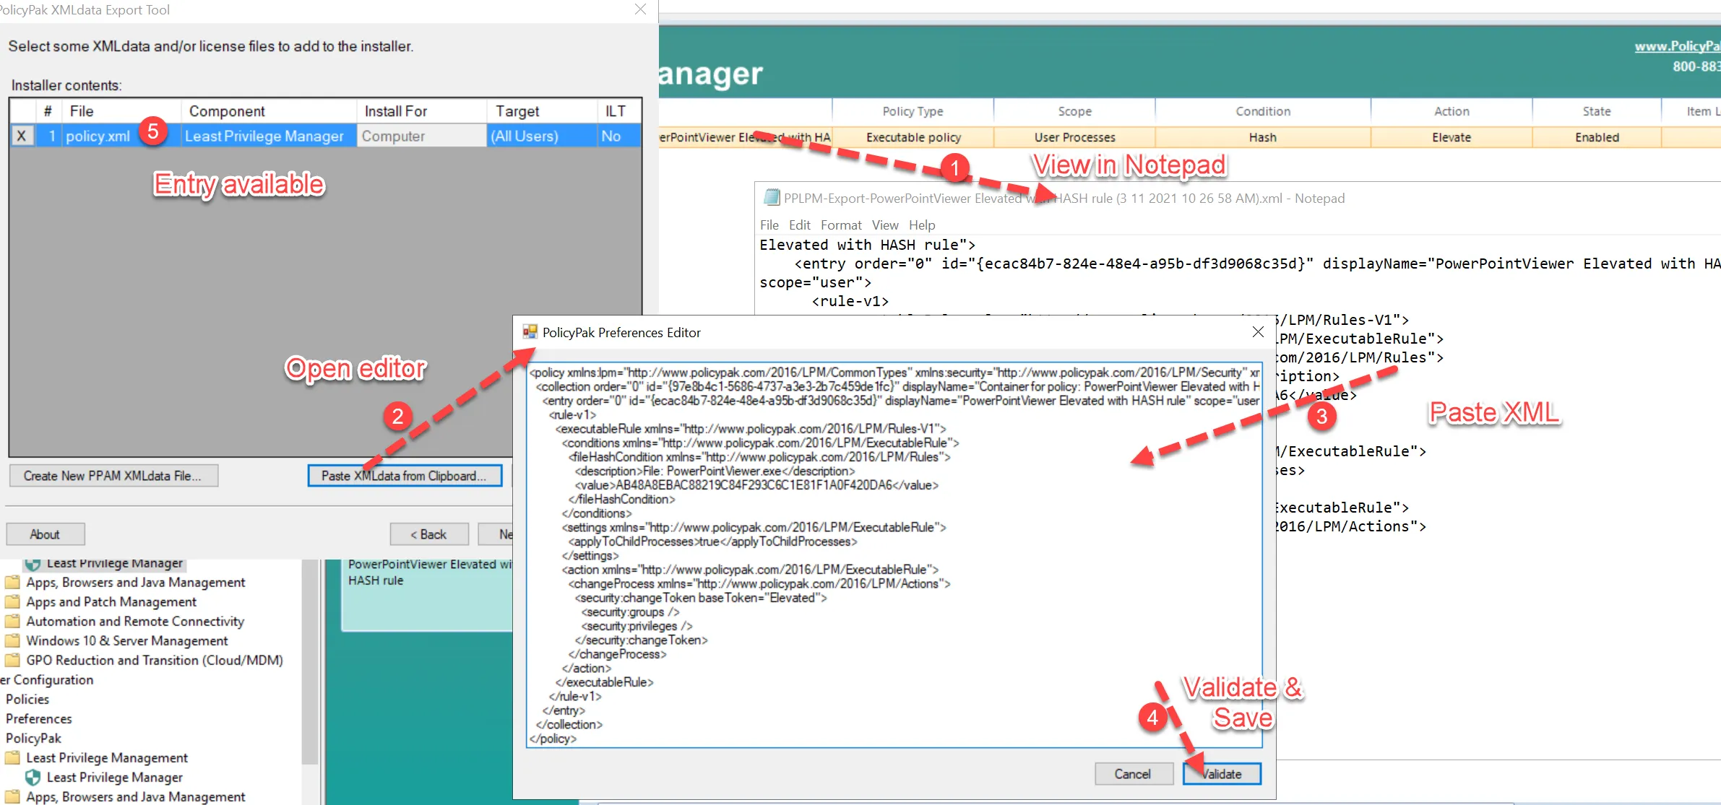Click the lower Least Privilege Manager shield icon
Screen dimensions: 1721x805
33,777
